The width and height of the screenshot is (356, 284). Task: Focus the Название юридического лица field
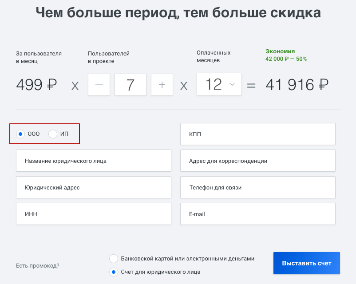[x=94, y=161]
